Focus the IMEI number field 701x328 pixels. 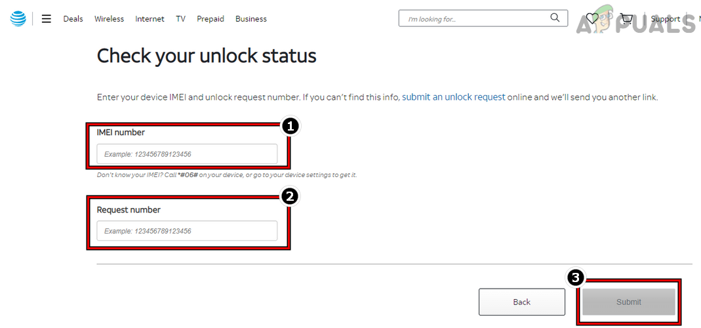coord(187,154)
